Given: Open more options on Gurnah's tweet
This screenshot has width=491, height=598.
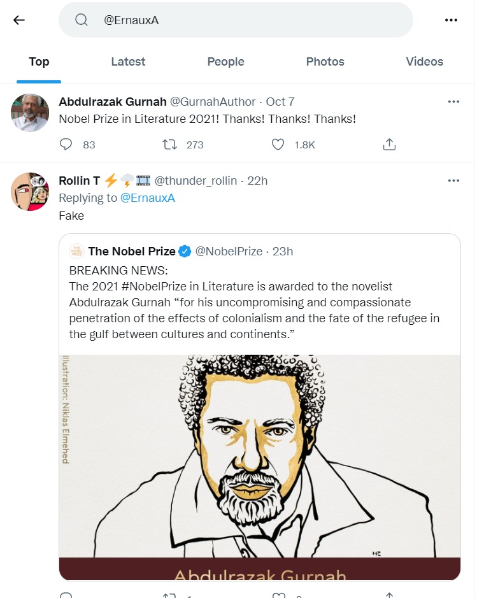Looking at the screenshot, I should pos(453,101).
